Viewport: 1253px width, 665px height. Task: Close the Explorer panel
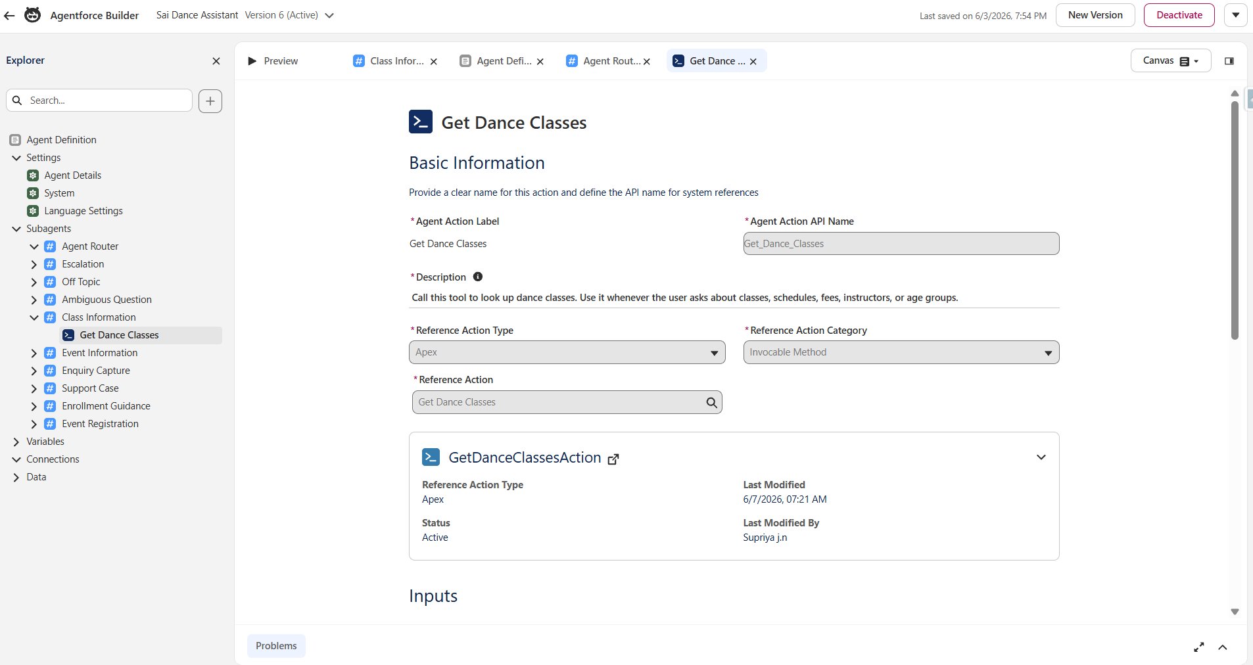[x=216, y=61]
